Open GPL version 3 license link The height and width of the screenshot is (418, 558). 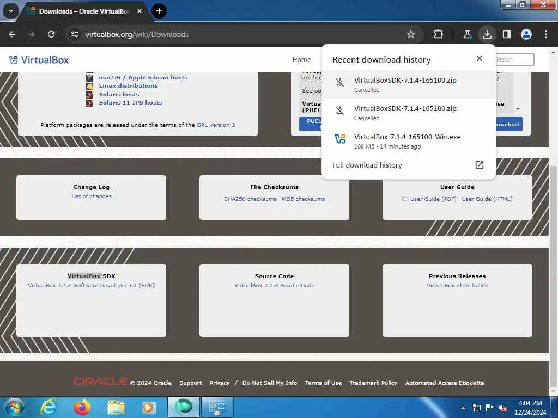[x=216, y=125]
